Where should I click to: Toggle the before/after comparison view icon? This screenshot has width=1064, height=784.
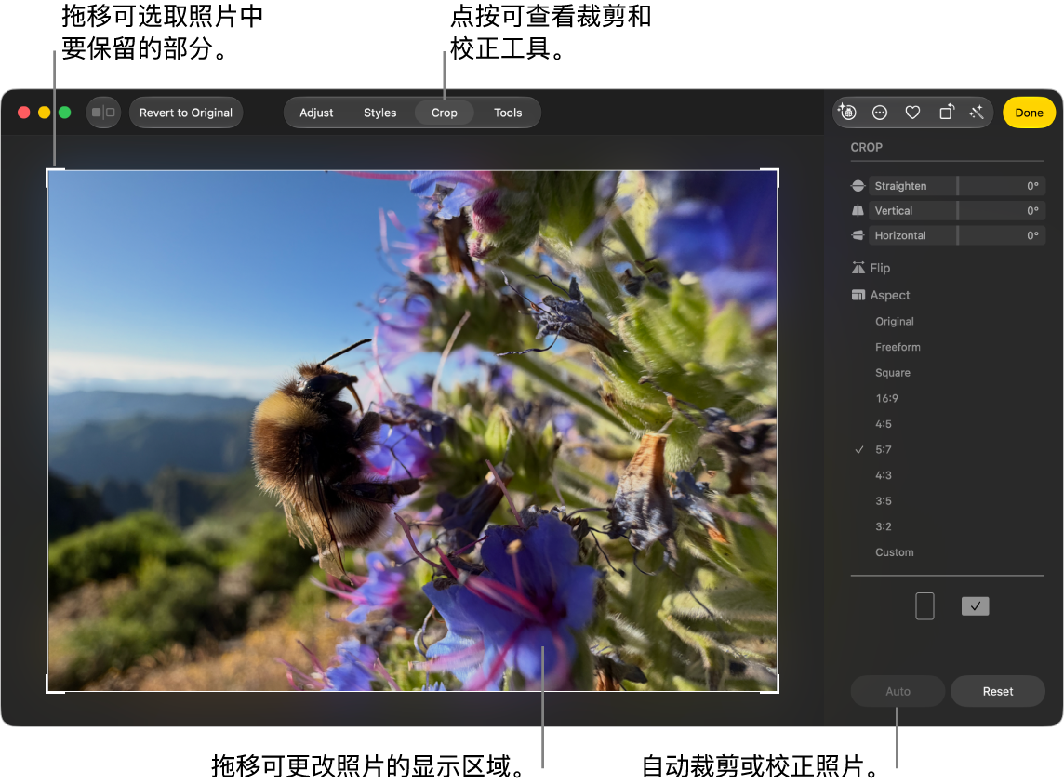[103, 113]
